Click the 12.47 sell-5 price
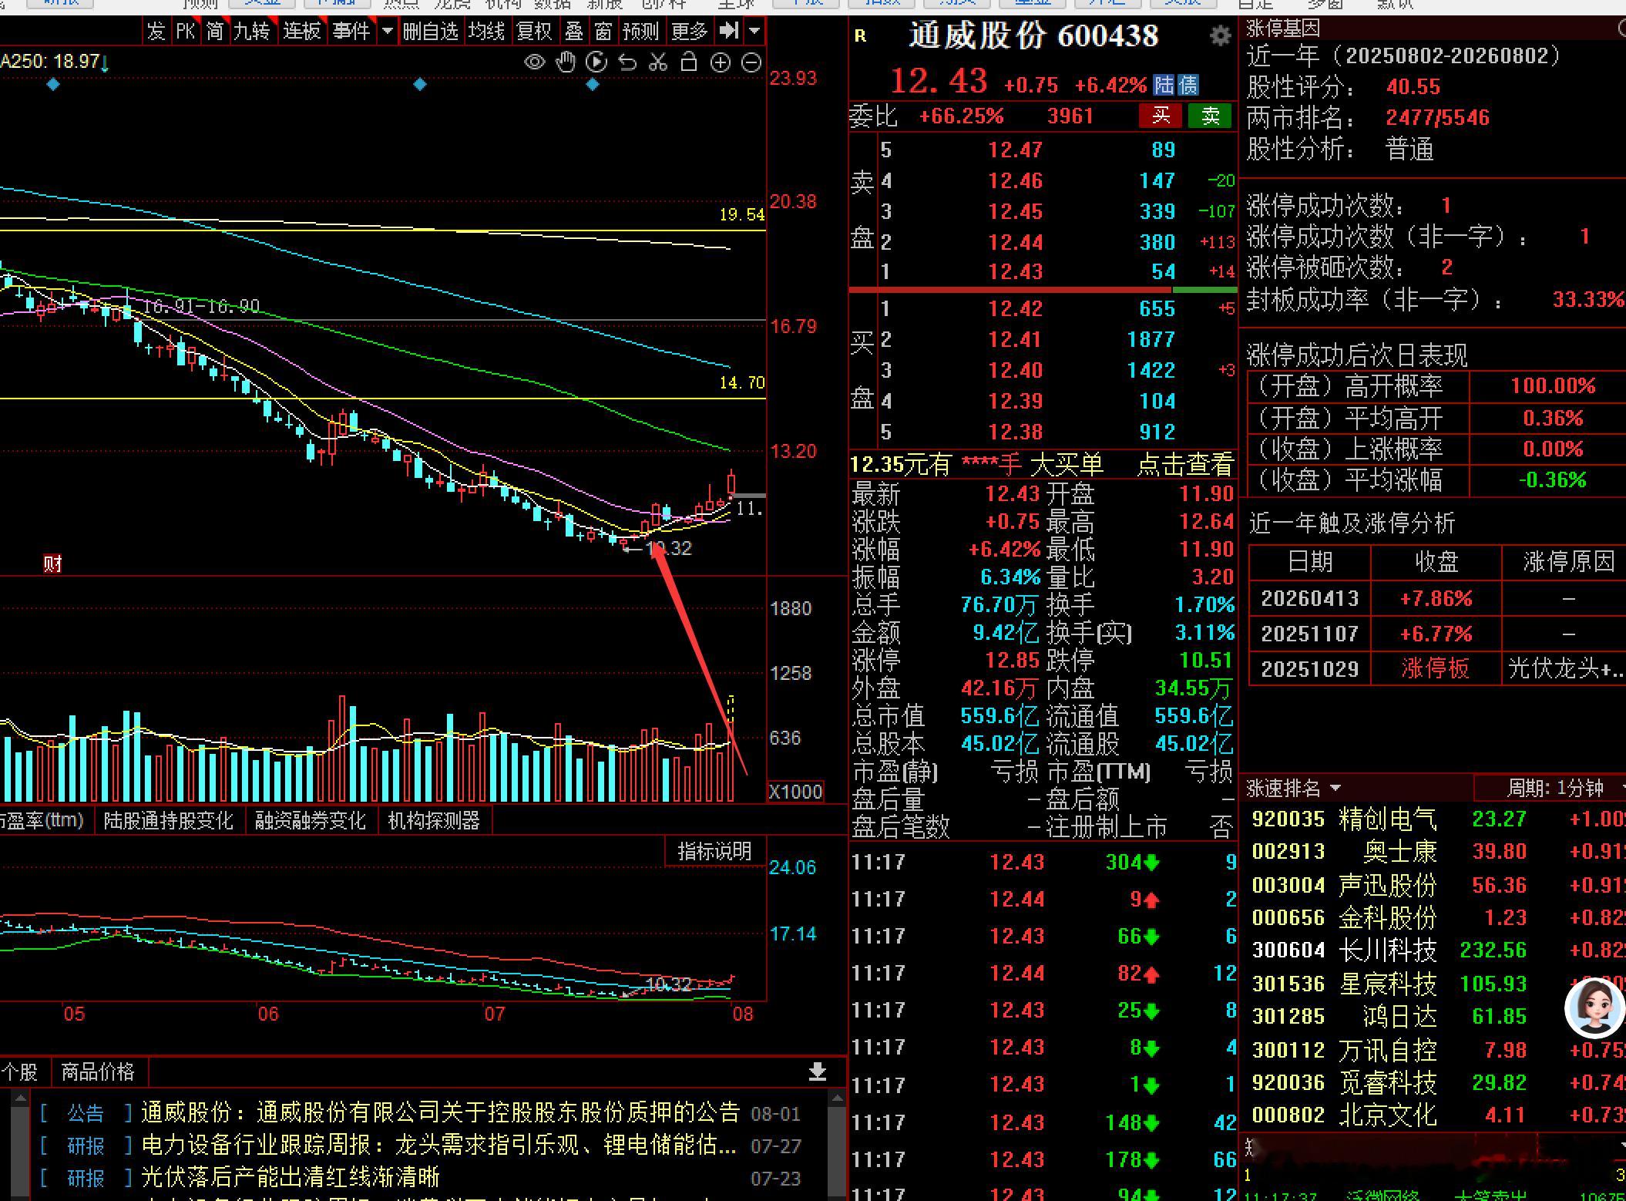 [1015, 150]
